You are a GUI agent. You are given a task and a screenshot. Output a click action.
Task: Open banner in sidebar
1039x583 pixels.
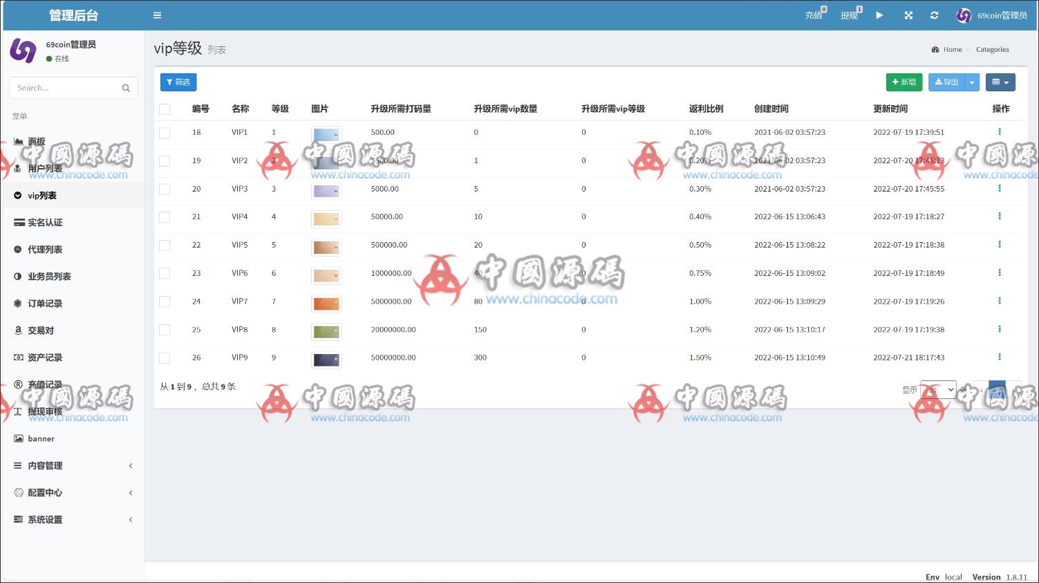point(72,438)
